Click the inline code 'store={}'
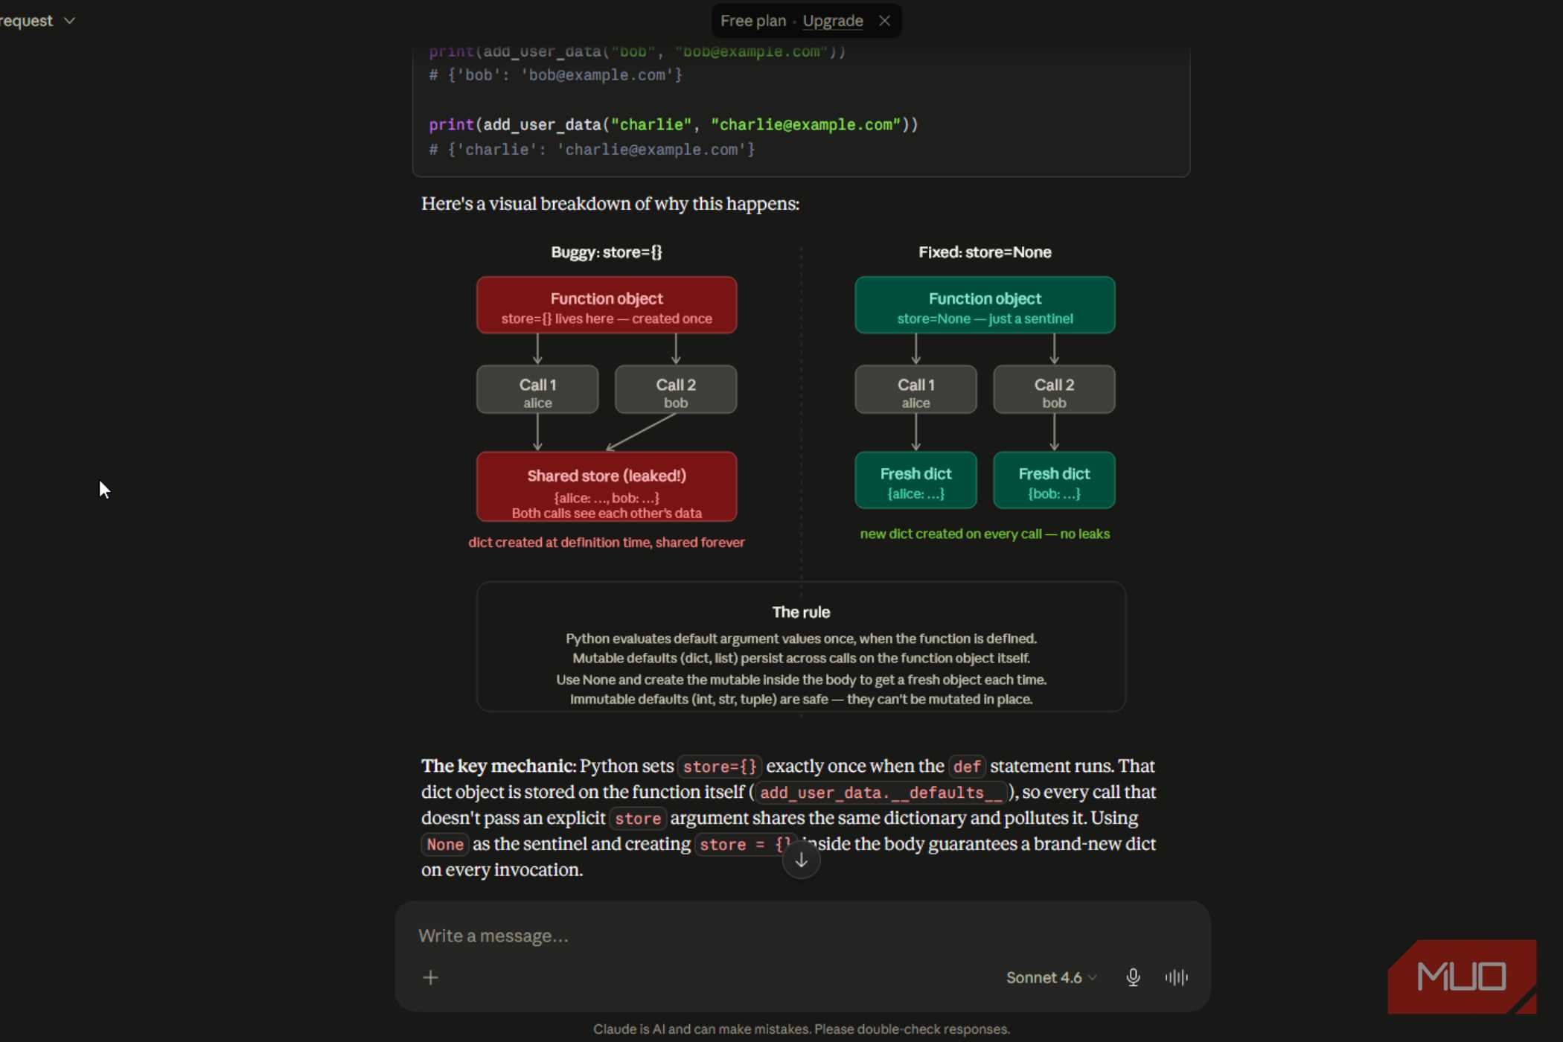1563x1042 pixels. [720, 767]
